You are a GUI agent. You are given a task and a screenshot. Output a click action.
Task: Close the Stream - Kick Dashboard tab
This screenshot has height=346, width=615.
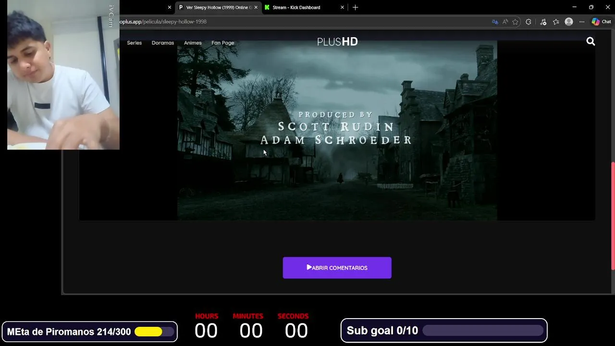pos(342,7)
